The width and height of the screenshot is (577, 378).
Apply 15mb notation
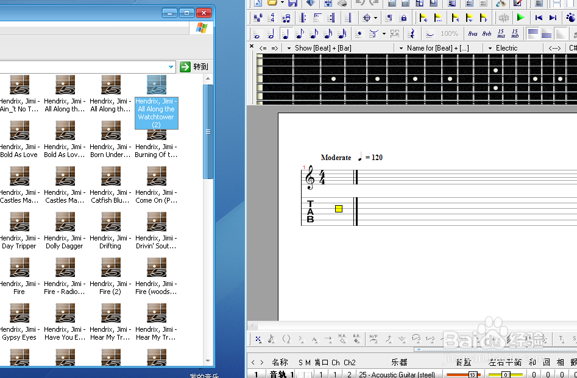pyautogui.click(x=515, y=34)
